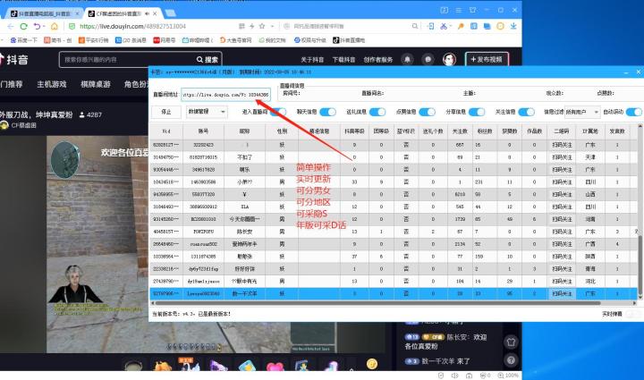Click the lightning speed-mode icon in address bar
Screen dimensions: 644x380
(x=251, y=26)
